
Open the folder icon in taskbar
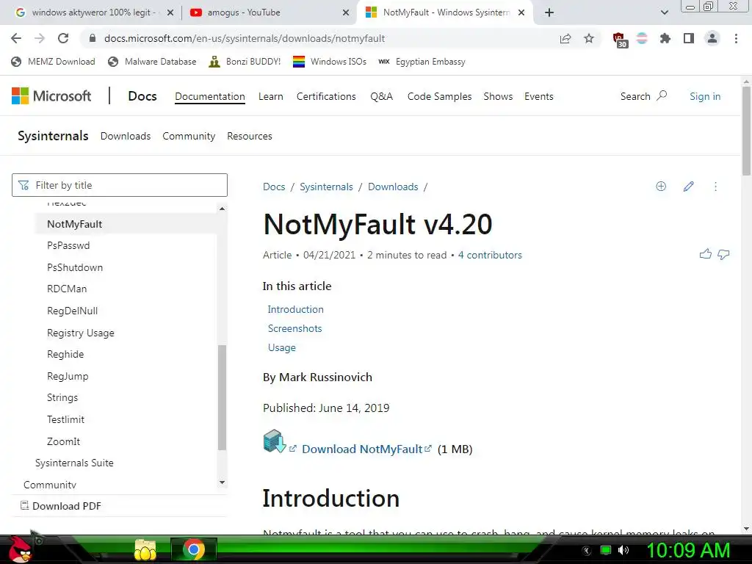click(145, 550)
